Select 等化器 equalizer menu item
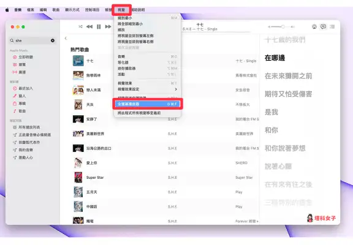 click(x=147, y=62)
